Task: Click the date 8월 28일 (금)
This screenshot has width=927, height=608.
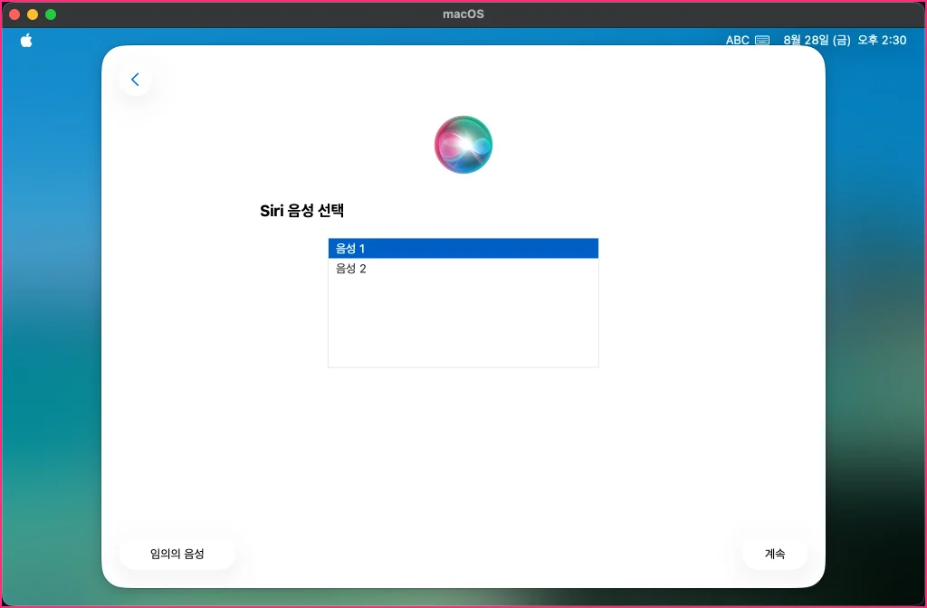Action: click(817, 40)
